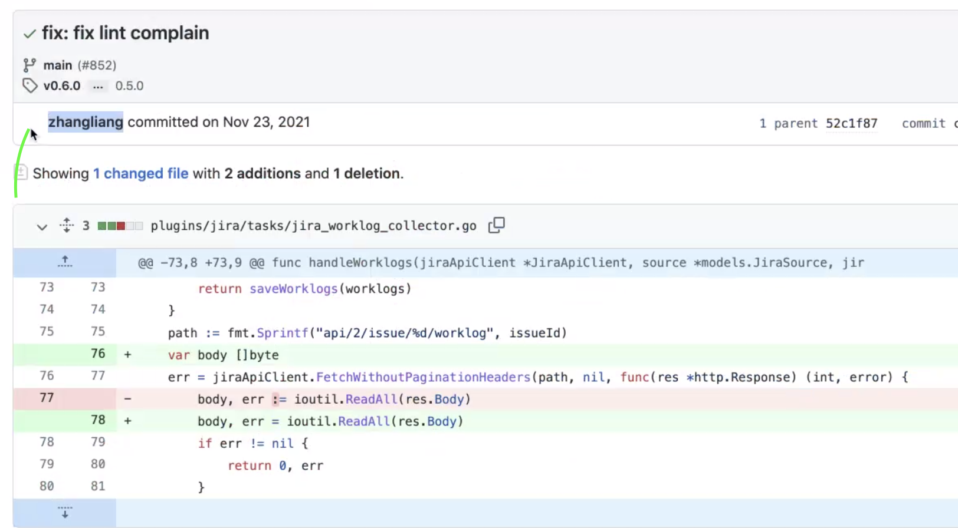This screenshot has height=528, width=958.
Task: Click the 1 changed file link
Action: point(140,173)
